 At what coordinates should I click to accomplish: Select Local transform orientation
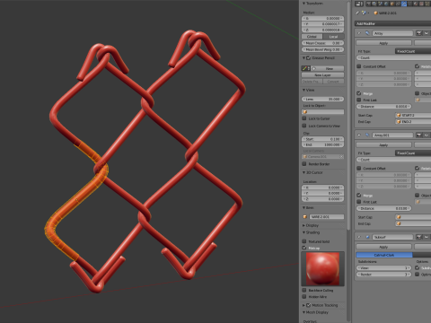click(333, 37)
